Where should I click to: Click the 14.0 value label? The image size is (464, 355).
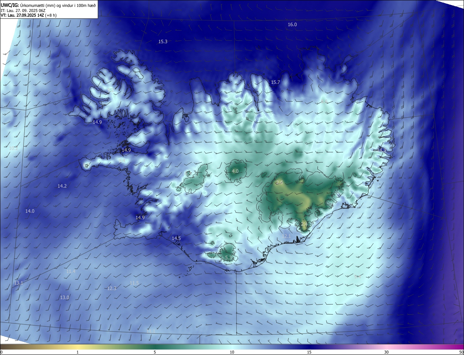[x=30, y=211]
